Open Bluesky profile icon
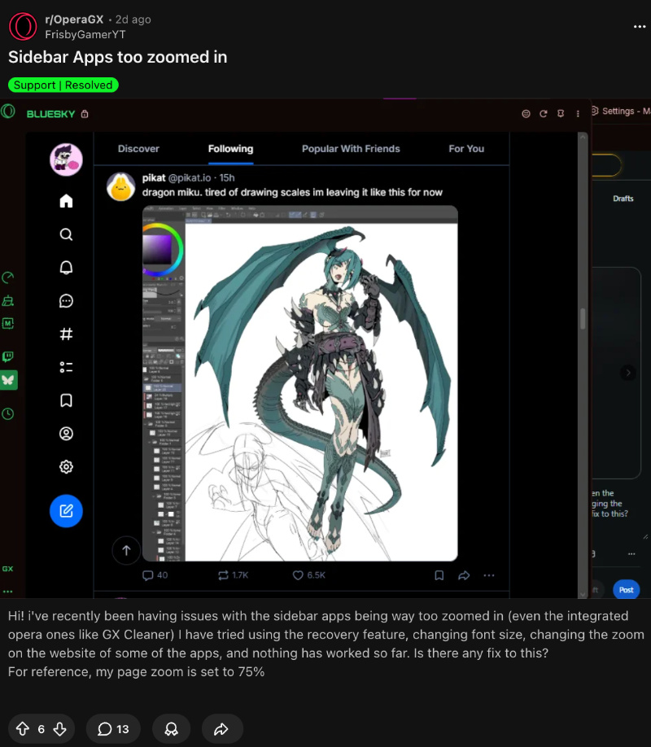 tap(66, 434)
